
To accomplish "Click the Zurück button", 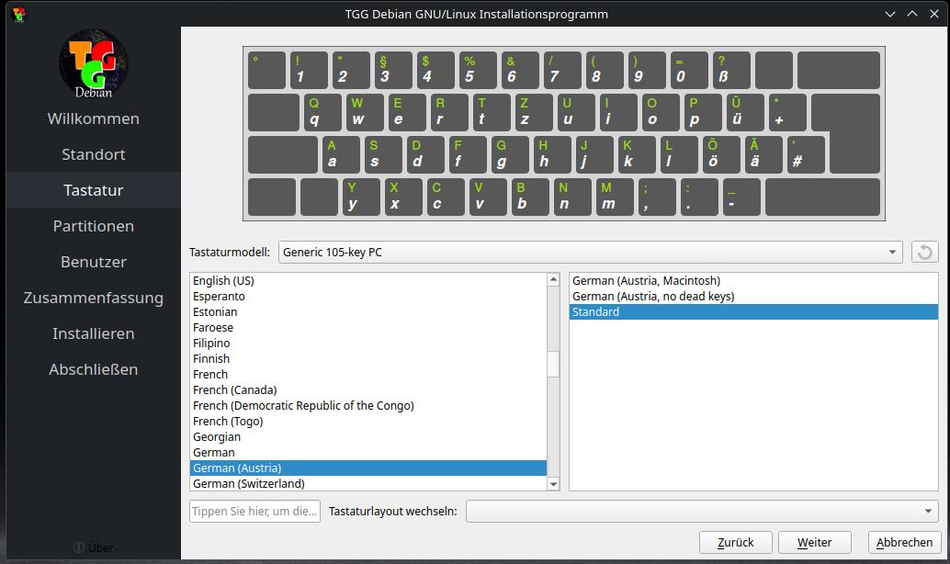I will pos(735,542).
